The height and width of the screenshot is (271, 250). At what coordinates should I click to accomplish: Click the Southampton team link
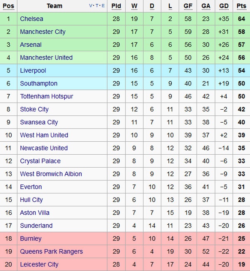coord(39,83)
